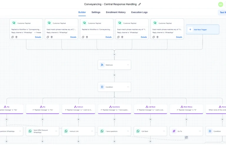This screenshot has height=145, width=226.
Task: Click the pencil icon to rename workflow
Action: coord(140,4)
